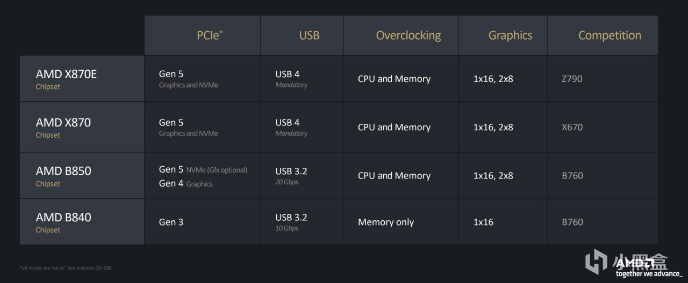Click the X670 competition cell
This screenshot has width=688, height=283.
(572, 127)
